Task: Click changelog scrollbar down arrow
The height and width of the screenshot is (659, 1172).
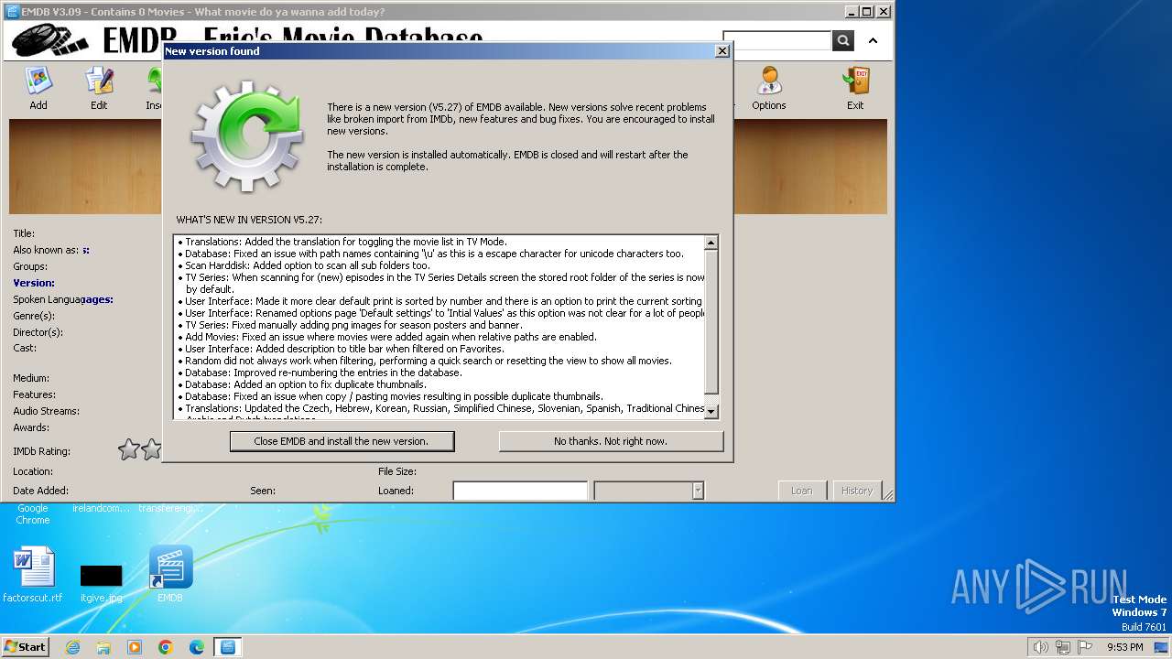Action: (x=711, y=412)
